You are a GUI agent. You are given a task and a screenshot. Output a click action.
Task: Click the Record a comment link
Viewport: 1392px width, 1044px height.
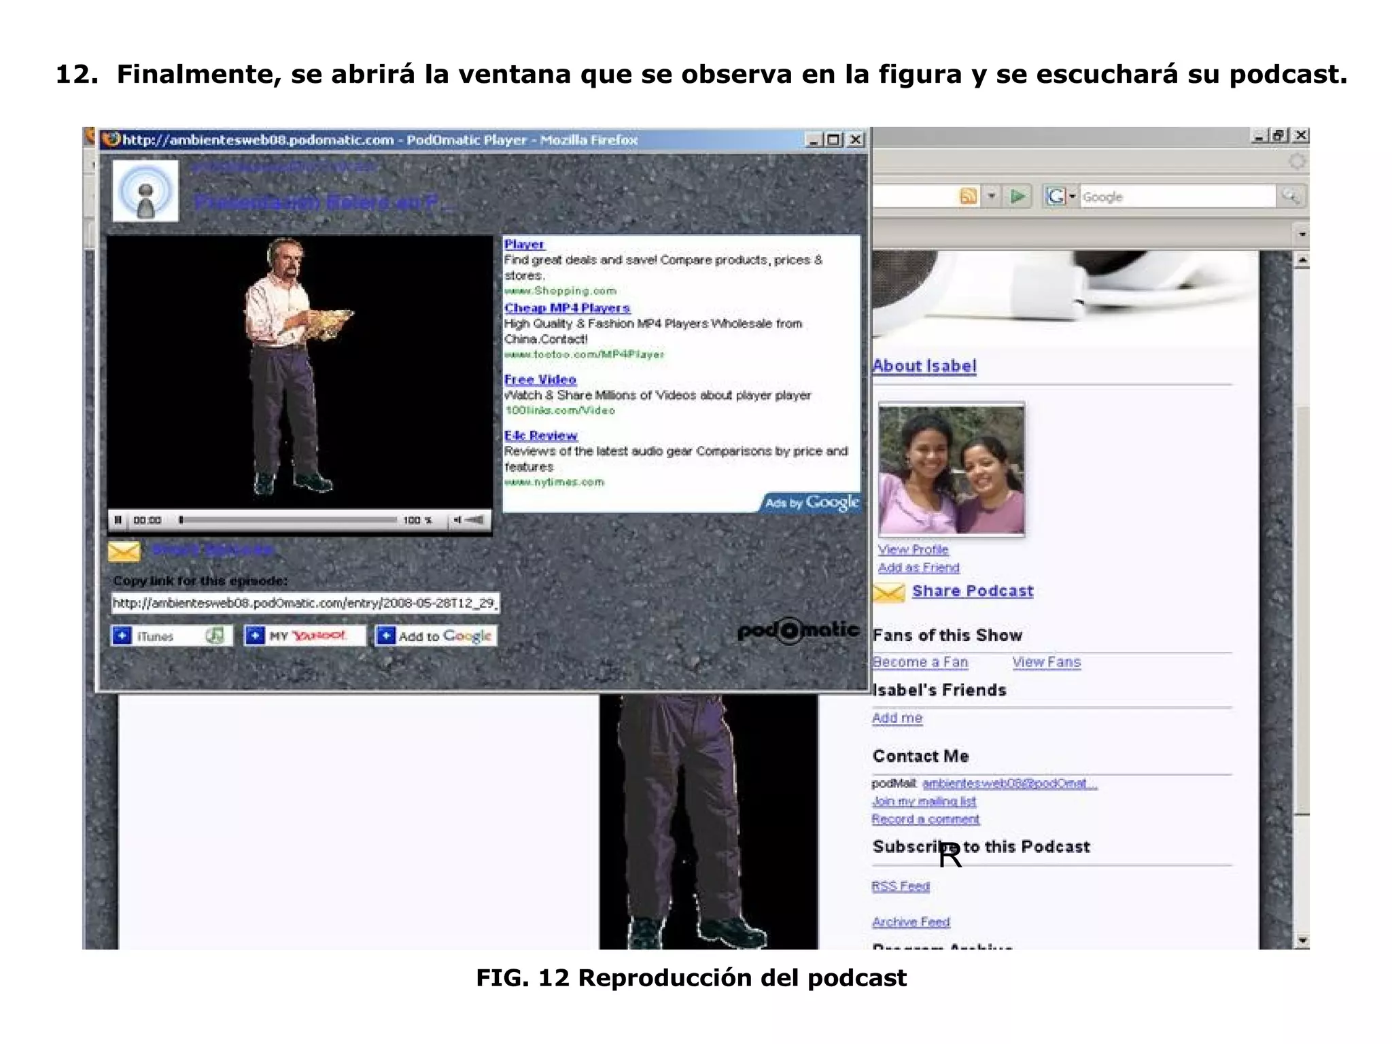point(926,819)
